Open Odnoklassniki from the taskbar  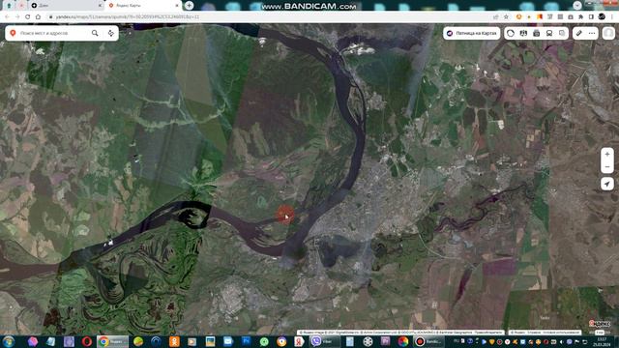(174, 341)
